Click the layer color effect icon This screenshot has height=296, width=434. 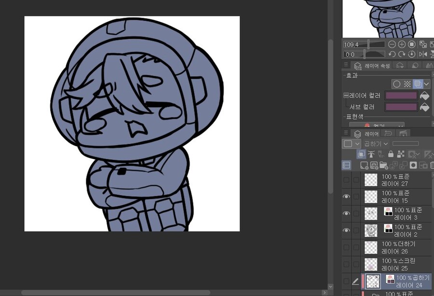click(x=418, y=84)
